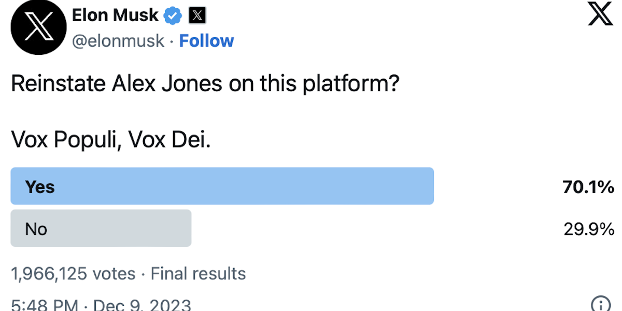The image size is (622, 311).
Task: Click the 1,966,125 votes count
Action: tap(73, 273)
